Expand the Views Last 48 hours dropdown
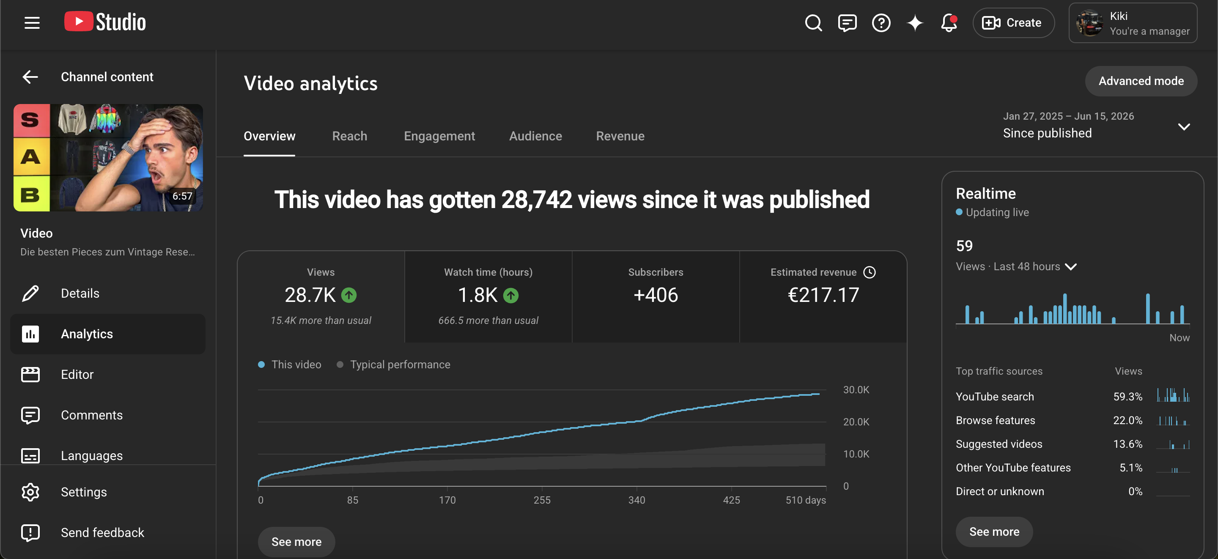The width and height of the screenshot is (1218, 559). click(x=1016, y=266)
